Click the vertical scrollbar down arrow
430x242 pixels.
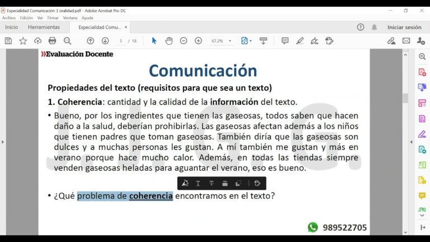[405, 232]
